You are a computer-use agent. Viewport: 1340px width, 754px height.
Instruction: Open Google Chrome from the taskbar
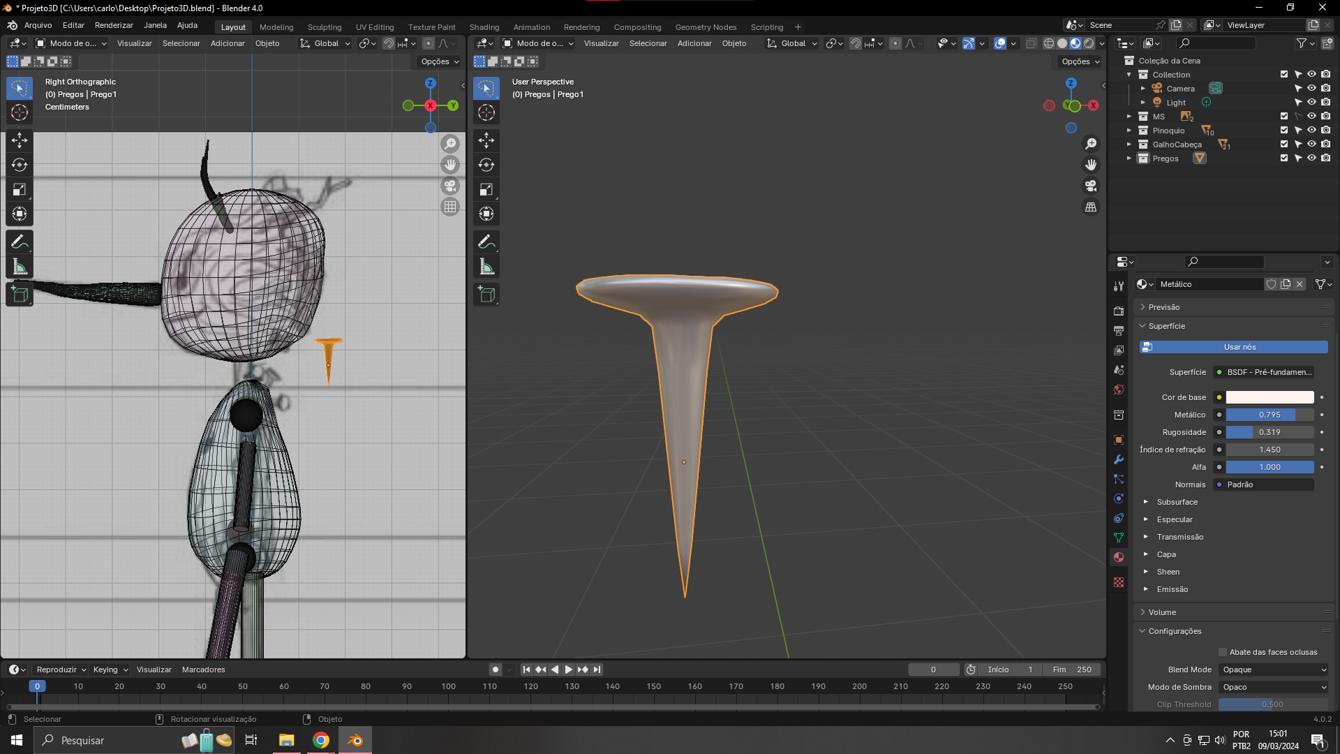pyautogui.click(x=321, y=740)
